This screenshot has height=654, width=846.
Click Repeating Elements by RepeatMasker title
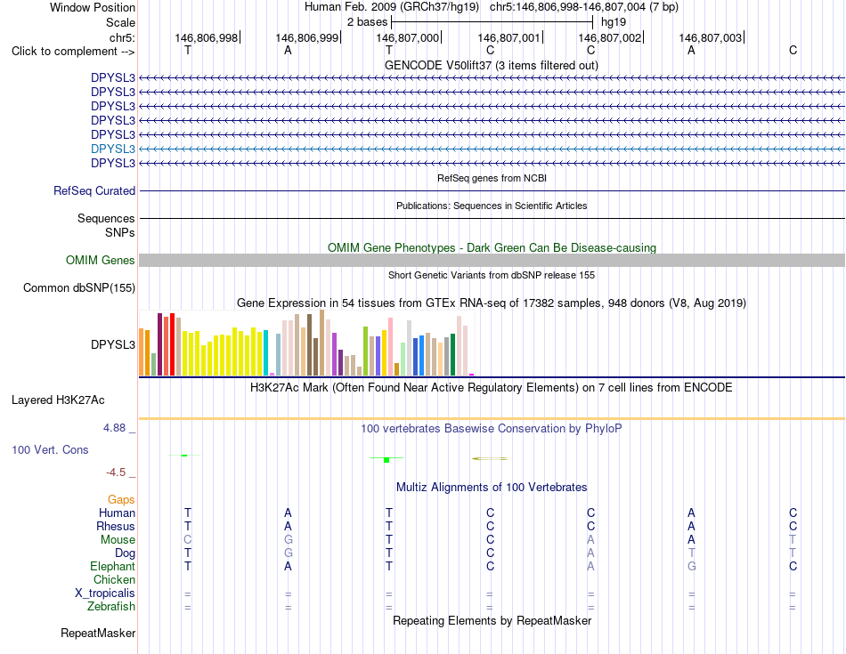pos(492,620)
